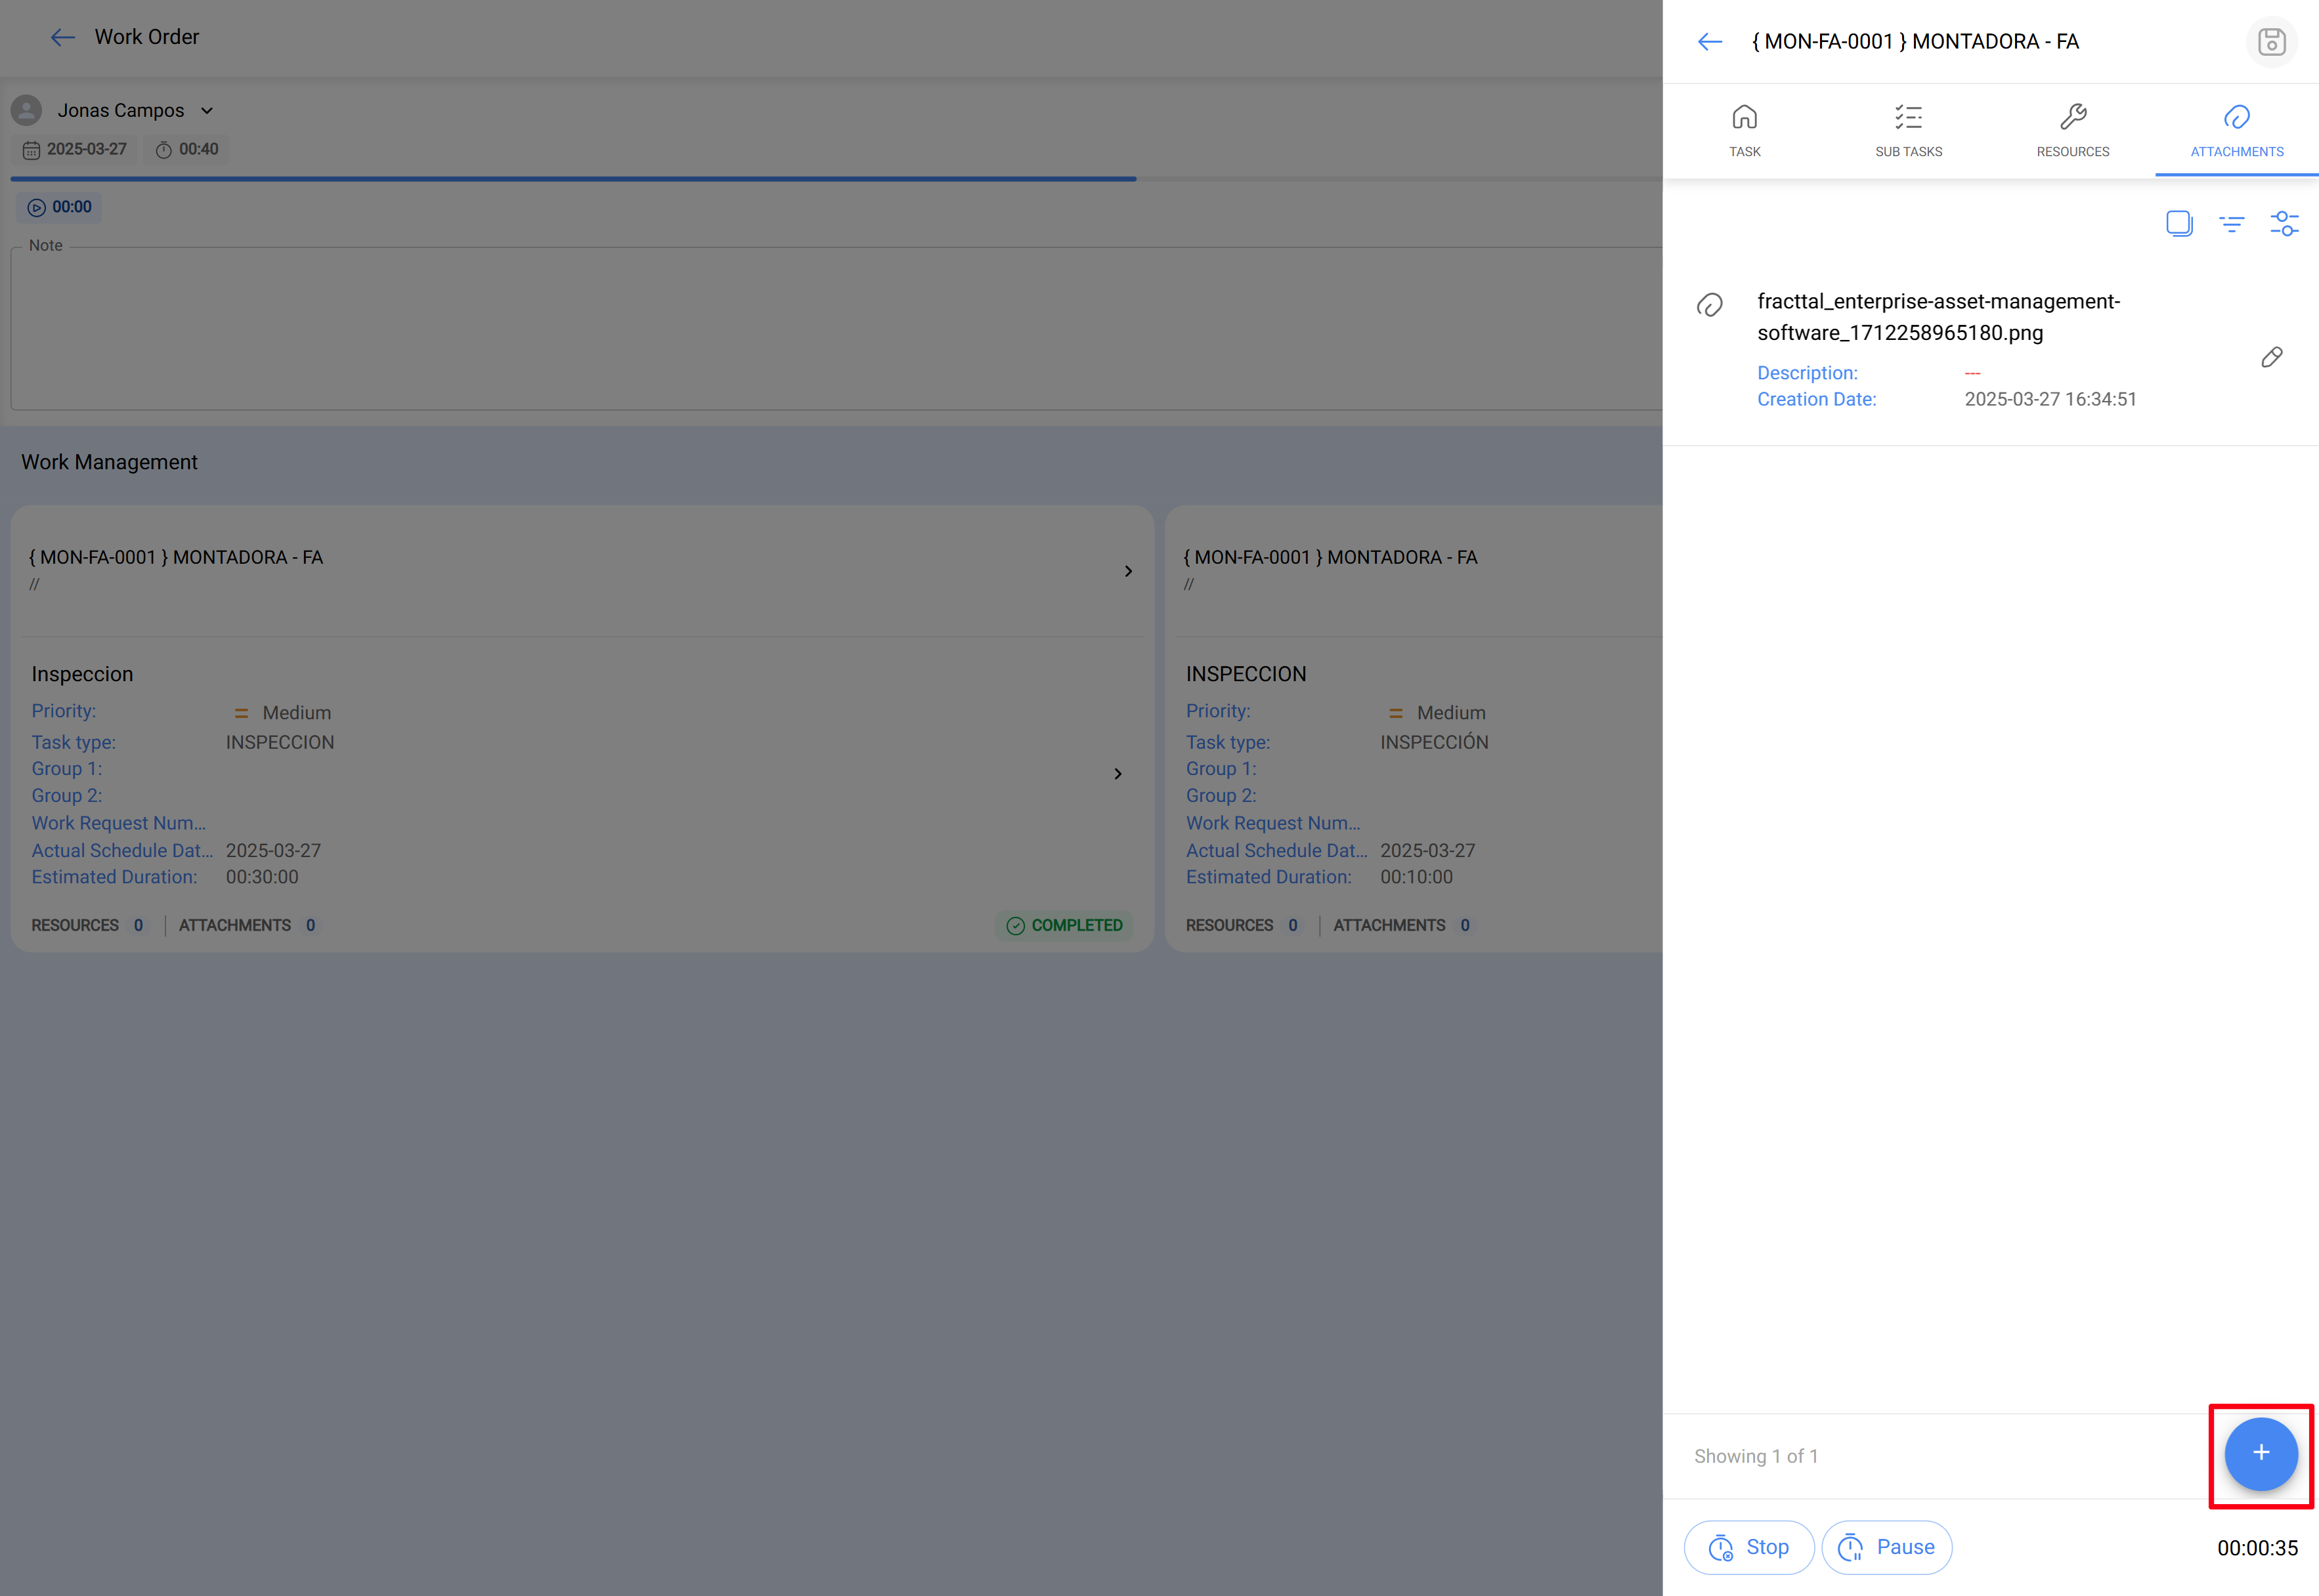Viewport: 2319px width, 1596px height.
Task: Click the 00:40 duration chip
Action: coord(186,149)
